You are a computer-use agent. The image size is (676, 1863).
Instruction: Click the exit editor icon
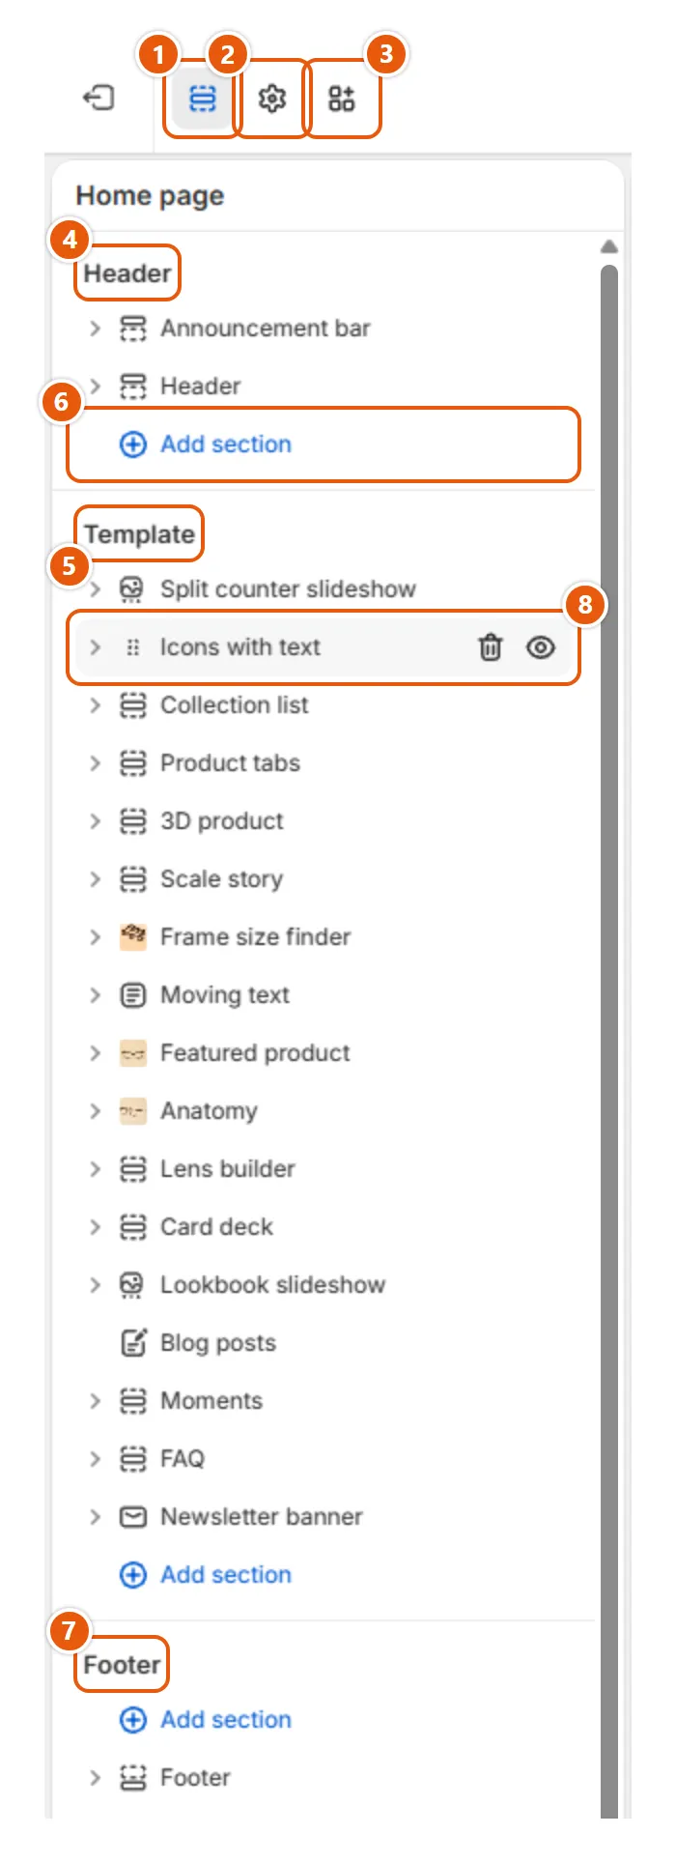click(99, 98)
